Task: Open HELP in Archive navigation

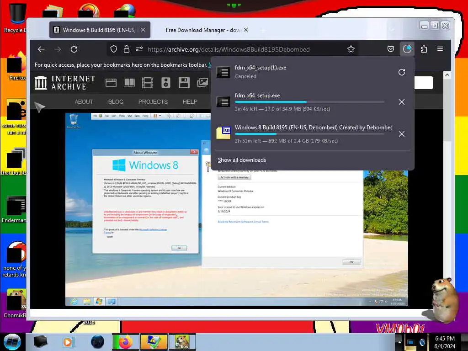Action: tap(190, 102)
